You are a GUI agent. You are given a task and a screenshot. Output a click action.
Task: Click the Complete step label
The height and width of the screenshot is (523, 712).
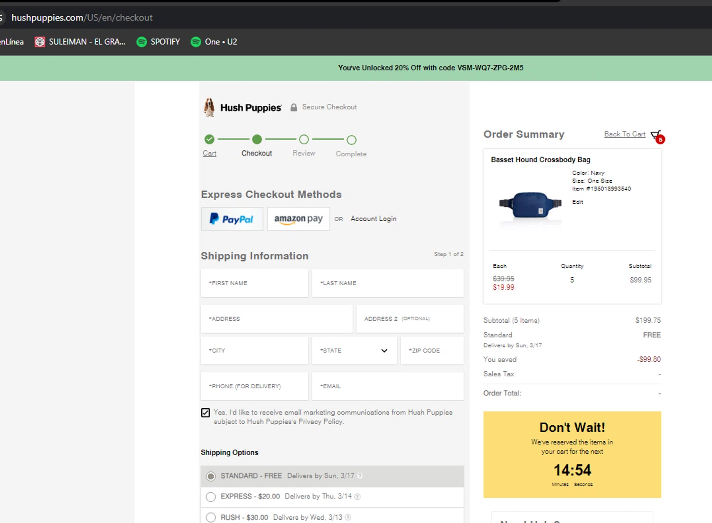(351, 154)
